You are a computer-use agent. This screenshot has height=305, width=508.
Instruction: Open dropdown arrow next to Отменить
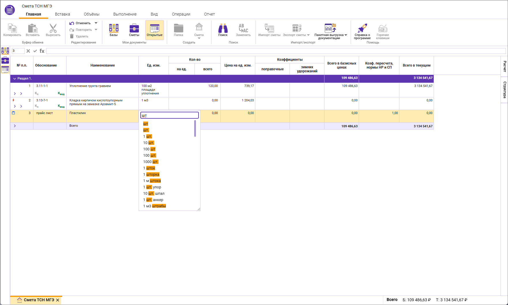click(96, 23)
